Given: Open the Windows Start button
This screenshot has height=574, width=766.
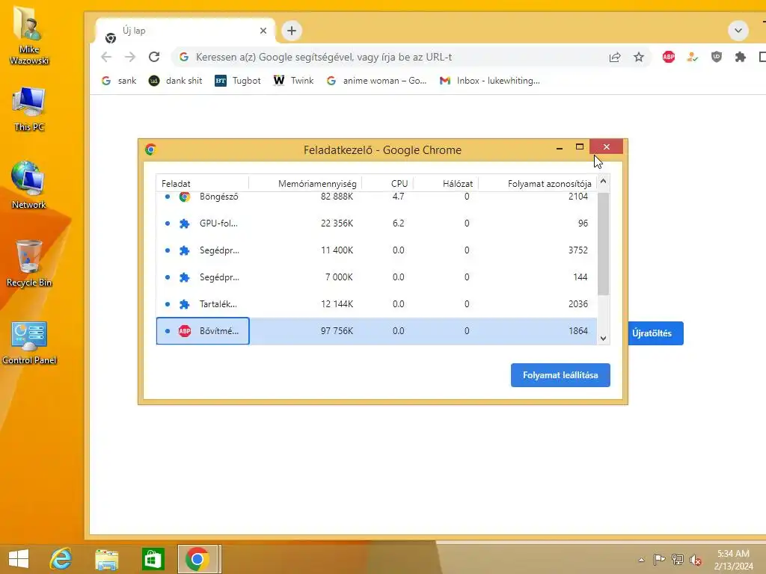Looking at the screenshot, I should 19,559.
